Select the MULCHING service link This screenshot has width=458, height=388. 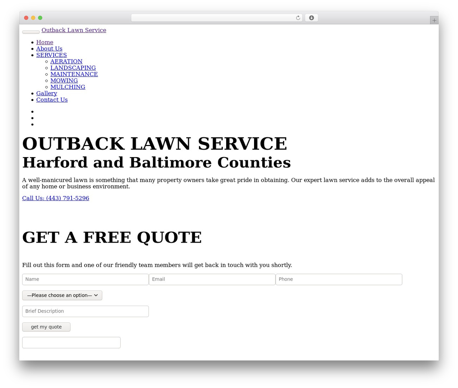coord(68,87)
